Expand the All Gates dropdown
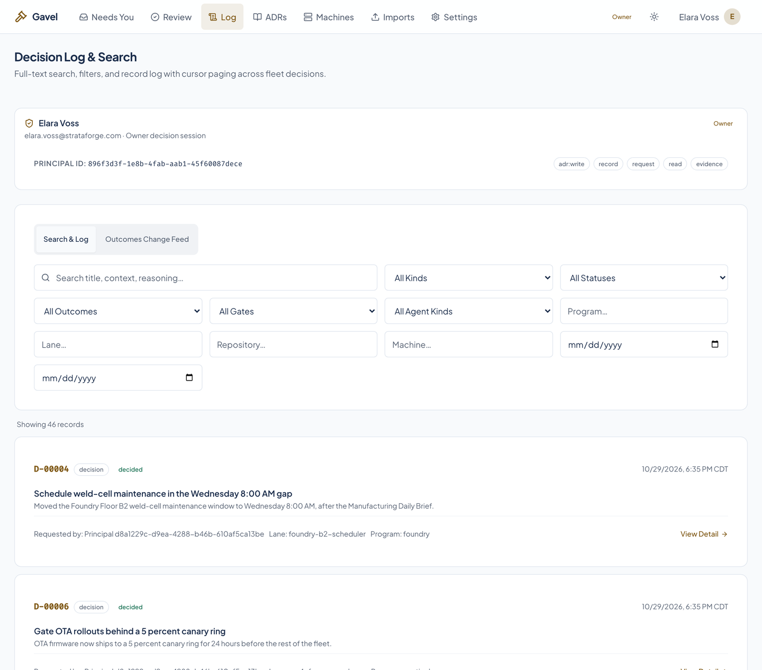This screenshot has height=670, width=762. [294, 311]
